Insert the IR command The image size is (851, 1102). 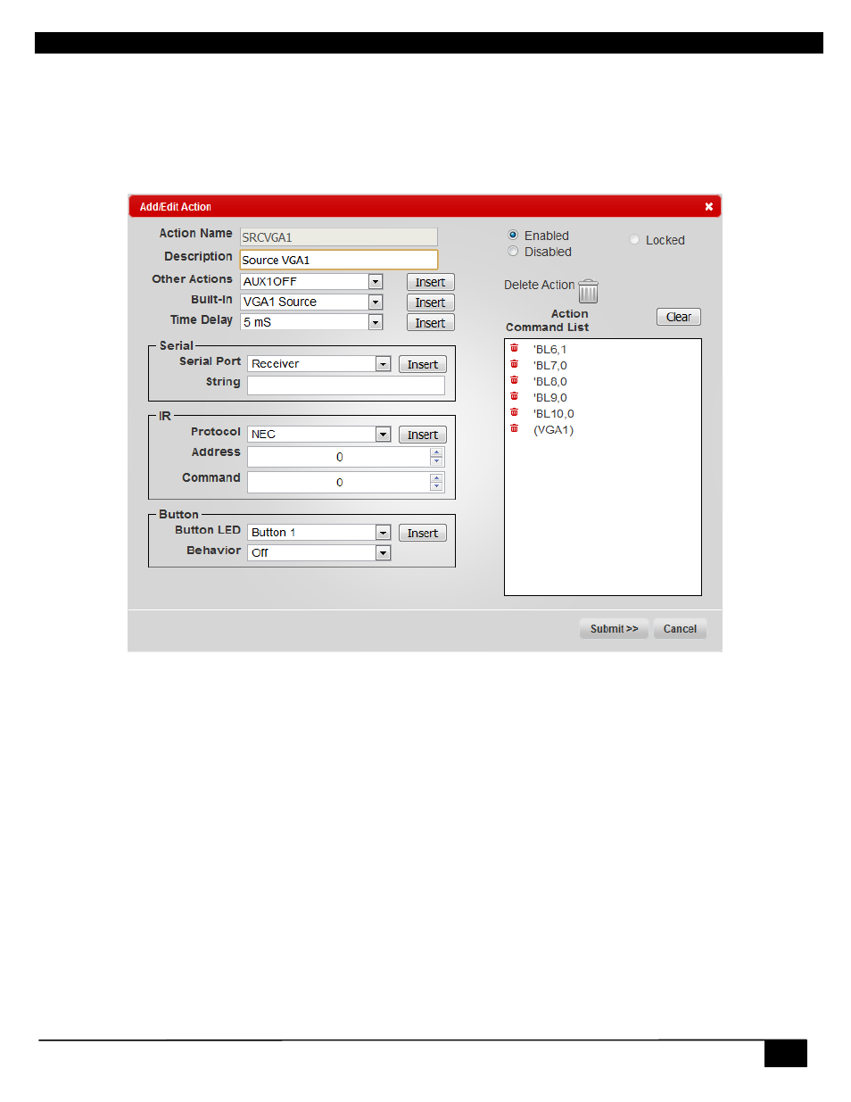[x=423, y=435]
